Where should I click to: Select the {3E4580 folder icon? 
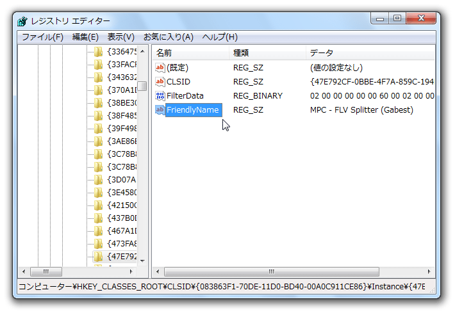click(x=99, y=193)
